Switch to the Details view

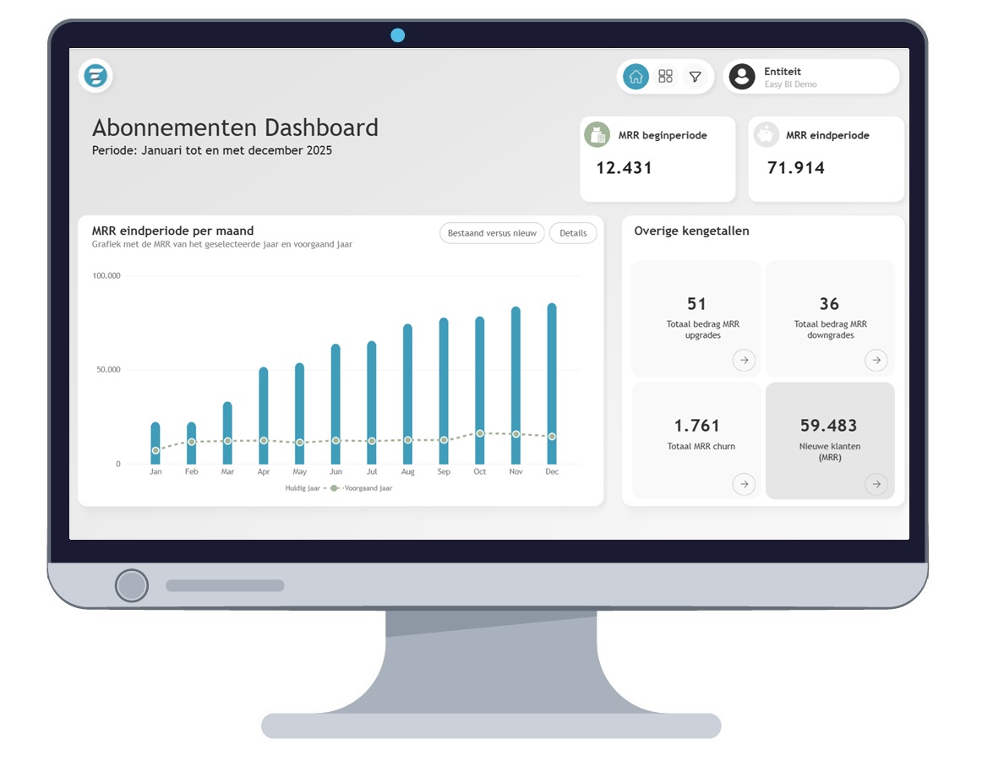click(x=573, y=233)
